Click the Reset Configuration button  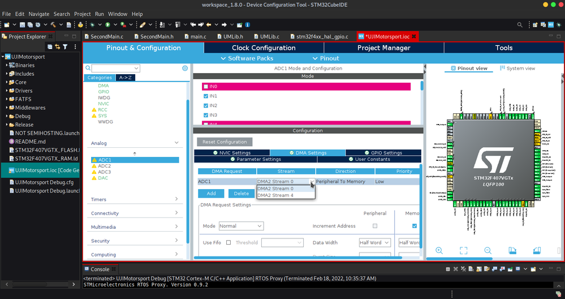click(x=225, y=142)
